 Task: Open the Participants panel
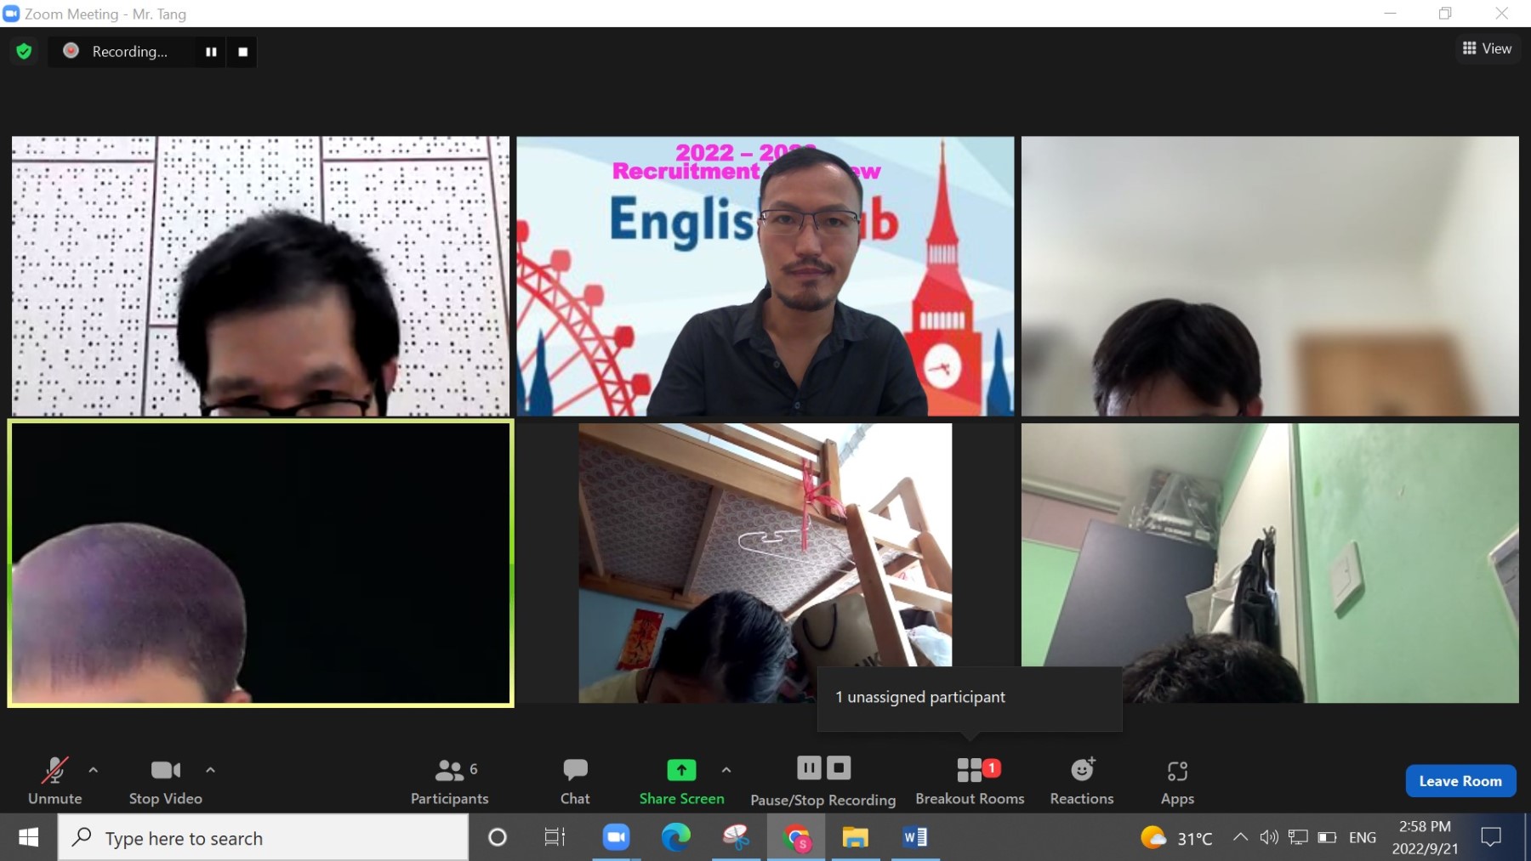[x=450, y=781]
